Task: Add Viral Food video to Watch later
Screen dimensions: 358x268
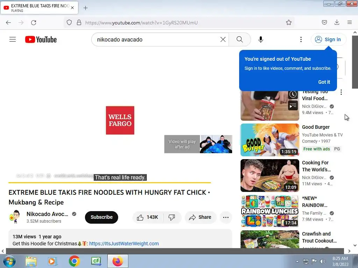Action: click(x=293, y=95)
